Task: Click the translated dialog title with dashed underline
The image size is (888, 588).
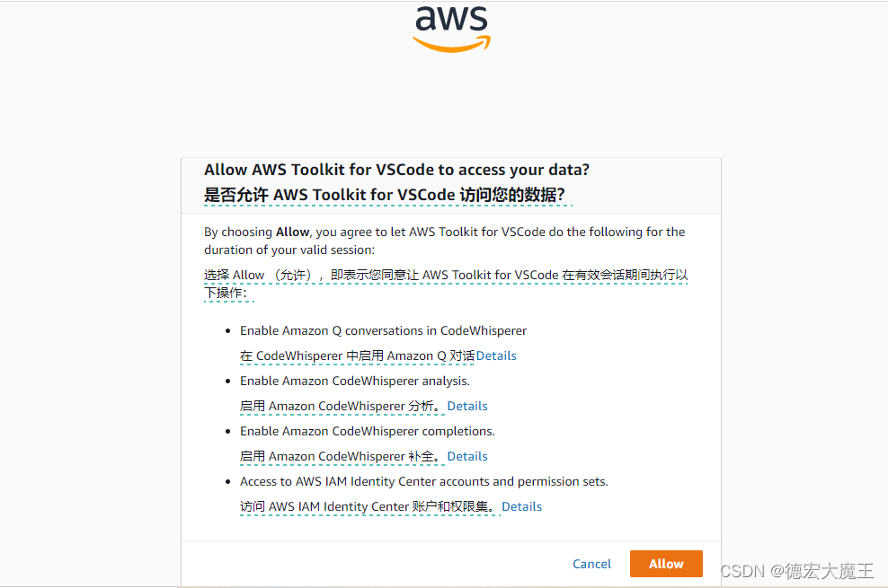Action: [386, 194]
